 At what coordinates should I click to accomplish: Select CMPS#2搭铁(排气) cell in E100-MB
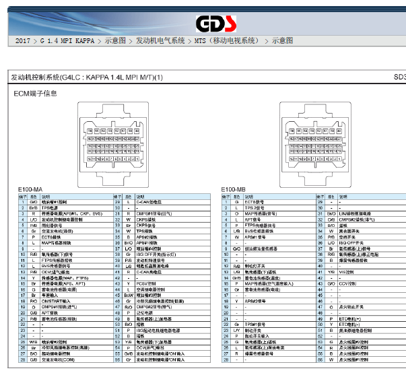[372, 219]
